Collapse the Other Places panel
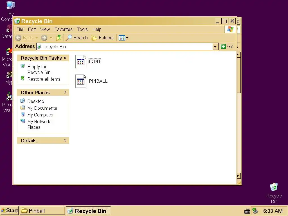 (65, 92)
